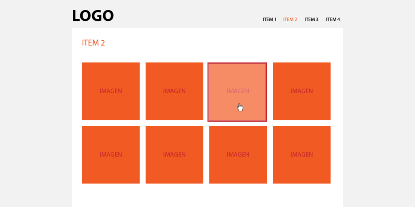Click the orange ITEM 2 page heading
The width and height of the screenshot is (415, 207).
pos(94,43)
